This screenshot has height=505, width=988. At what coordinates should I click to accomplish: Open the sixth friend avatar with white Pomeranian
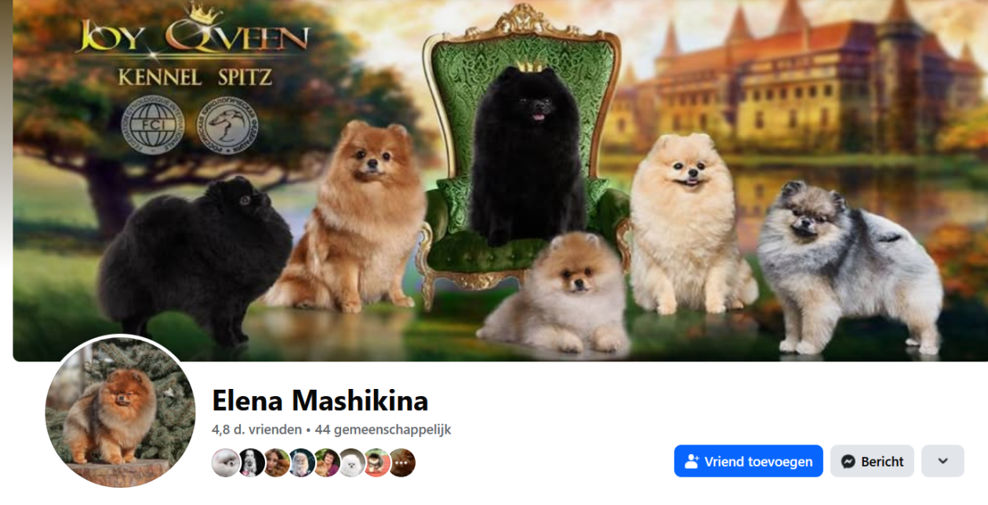click(351, 463)
